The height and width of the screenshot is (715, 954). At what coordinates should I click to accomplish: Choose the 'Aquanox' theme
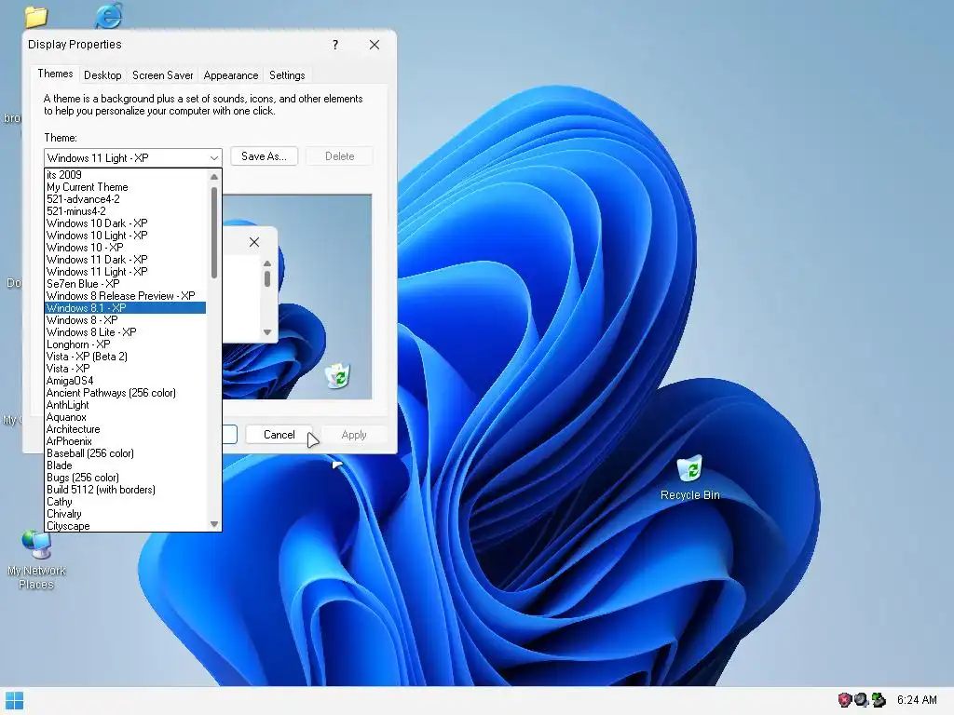pyautogui.click(x=126, y=417)
